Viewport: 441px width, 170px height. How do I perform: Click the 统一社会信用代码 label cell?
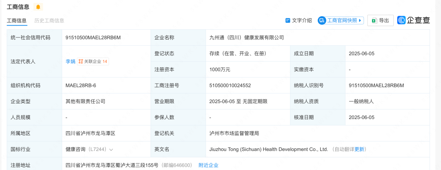34,38
